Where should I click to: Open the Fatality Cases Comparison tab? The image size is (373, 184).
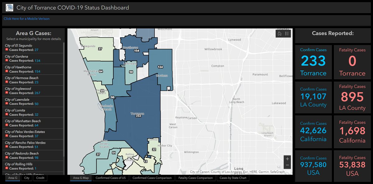point(196,178)
